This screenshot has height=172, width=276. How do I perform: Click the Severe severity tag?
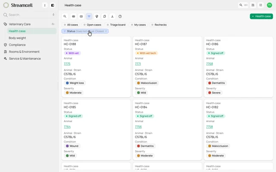point(214,93)
